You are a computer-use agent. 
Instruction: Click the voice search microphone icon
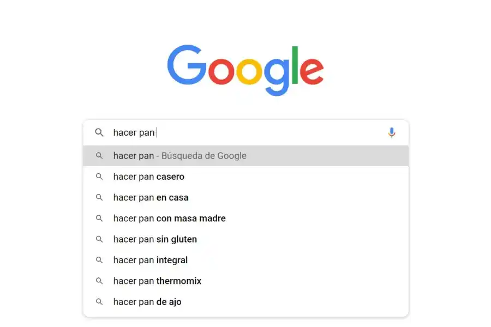tap(392, 132)
